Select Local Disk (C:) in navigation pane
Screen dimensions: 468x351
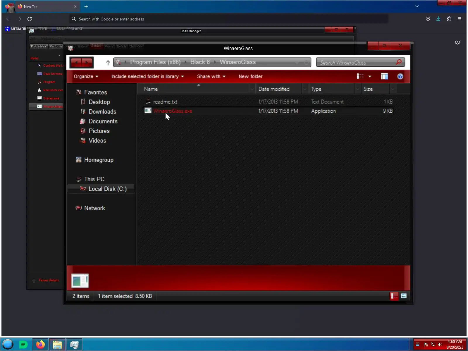101,189
